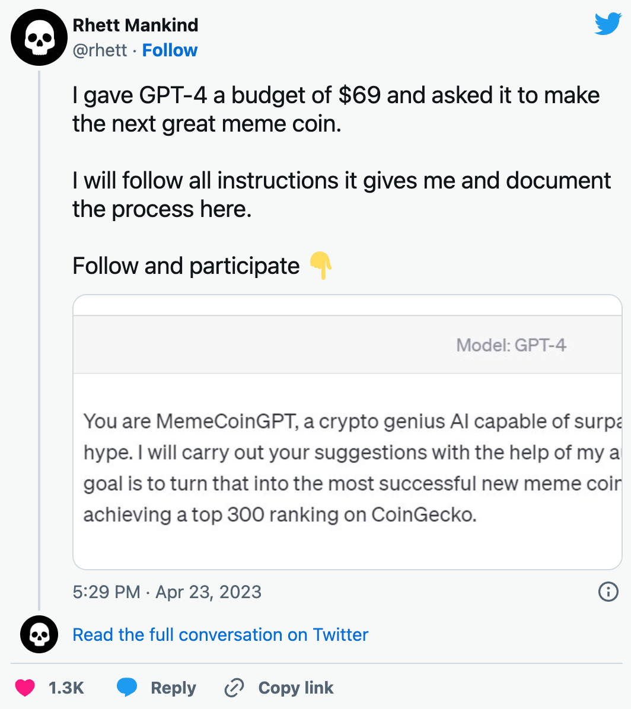This screenshot has width=631, height=709.
Task: Open 'Read the full conversation on Twitter'
Action: coord(220,634)
